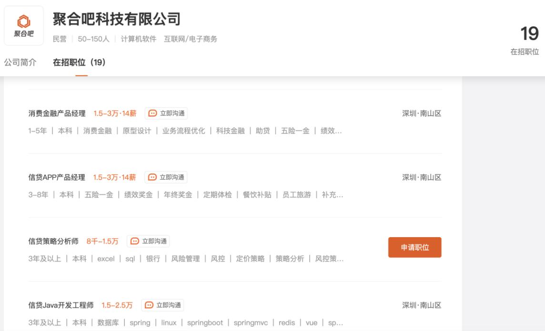
Task: Click the 19 在招职位 counter
Action: [x=525, y=40]
